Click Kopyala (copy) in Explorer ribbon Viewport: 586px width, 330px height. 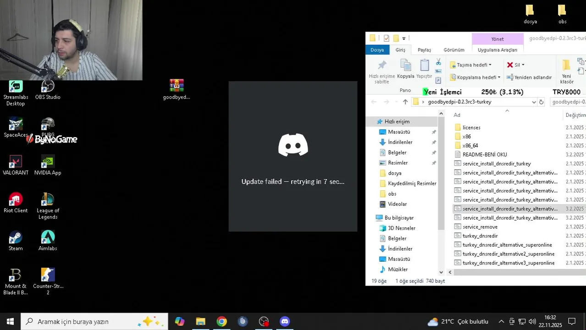tap(405, 69)
